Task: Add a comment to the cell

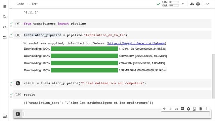Action: [x=182, y=109]
